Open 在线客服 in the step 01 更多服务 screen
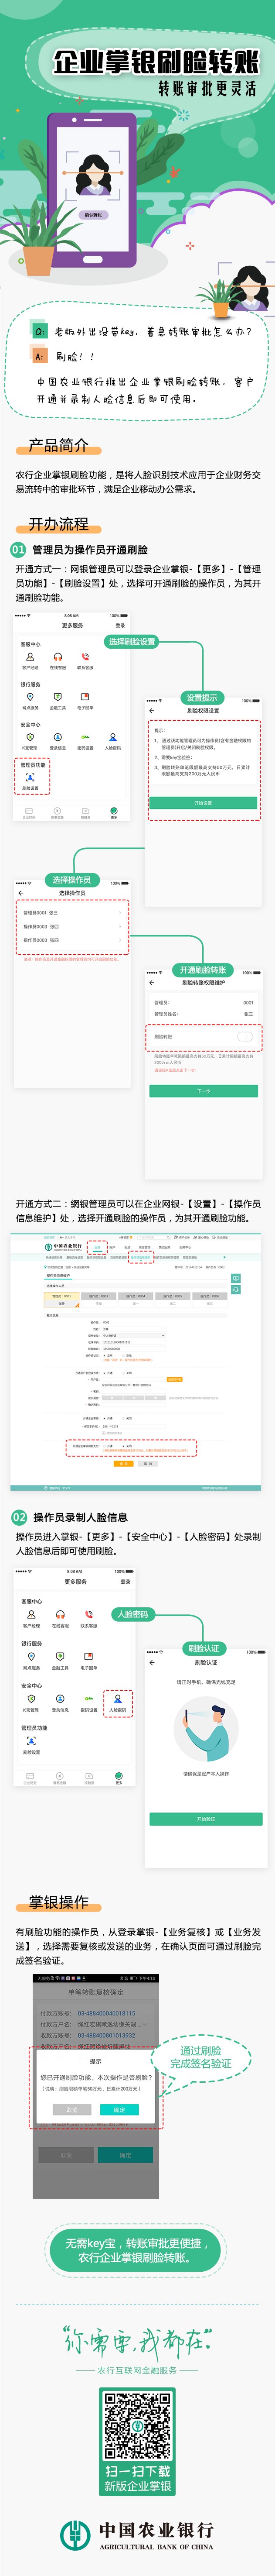This screenshot has width=275, height=2576. (x=58, y=661)
